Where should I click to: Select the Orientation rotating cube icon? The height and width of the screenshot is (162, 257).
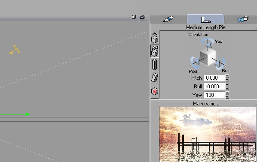coord(155,51)
